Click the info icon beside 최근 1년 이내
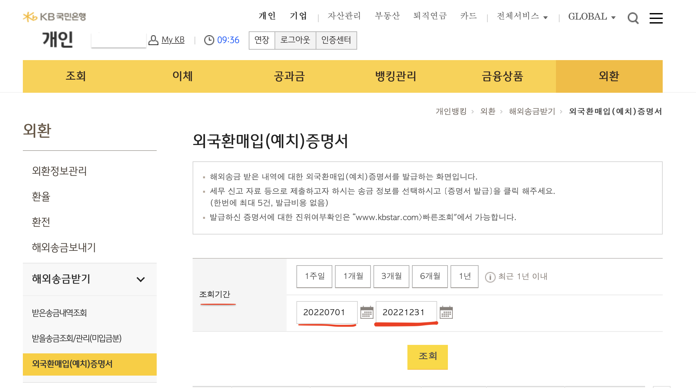Screen dimensions: 696x388 click(x=490, y=277)
